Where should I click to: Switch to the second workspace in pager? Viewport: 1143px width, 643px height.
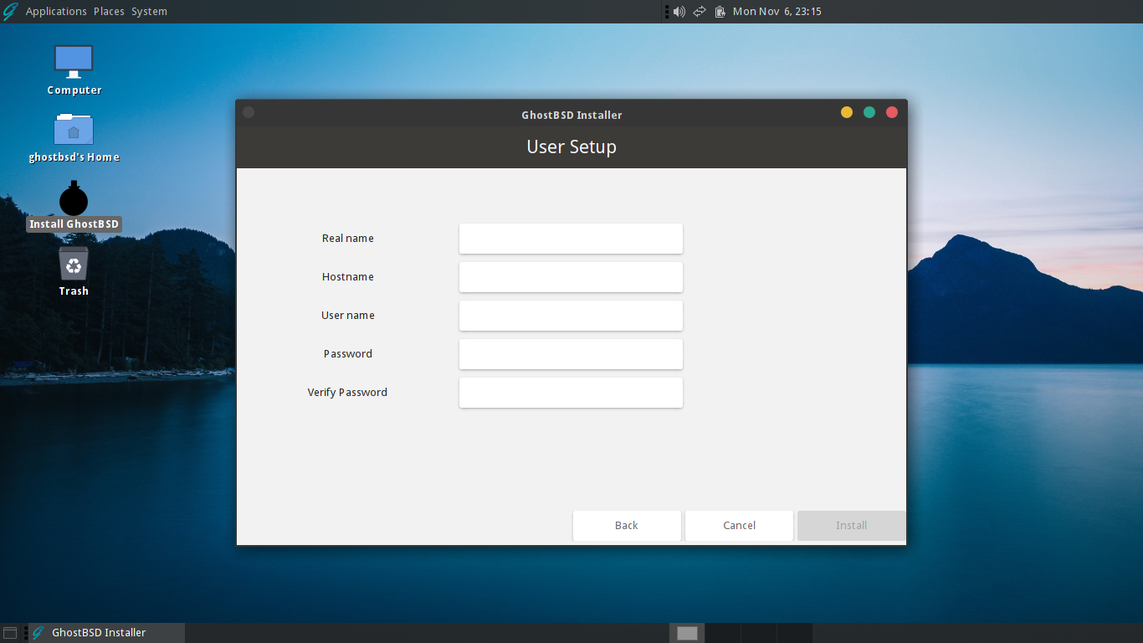(723, 633)
